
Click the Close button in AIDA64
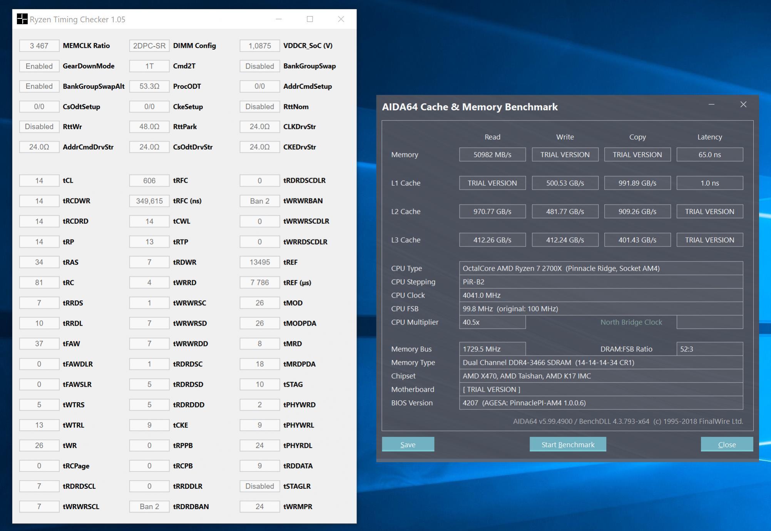point(726,444)
